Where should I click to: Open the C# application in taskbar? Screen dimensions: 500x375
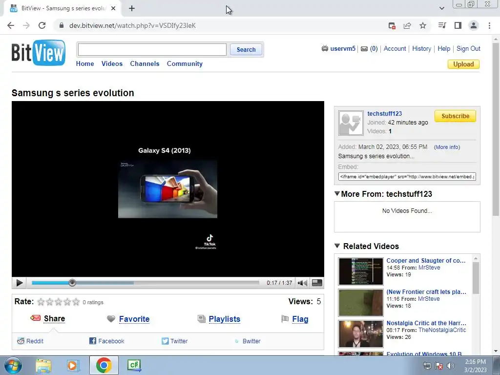(x=134, y=365)
